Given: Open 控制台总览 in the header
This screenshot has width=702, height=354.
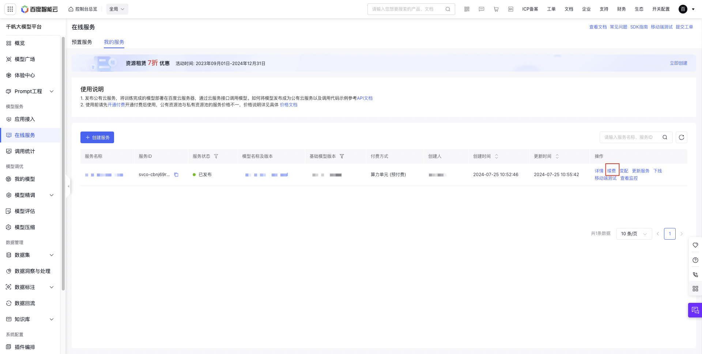Looking at the screenshot, I should point(83,9).
